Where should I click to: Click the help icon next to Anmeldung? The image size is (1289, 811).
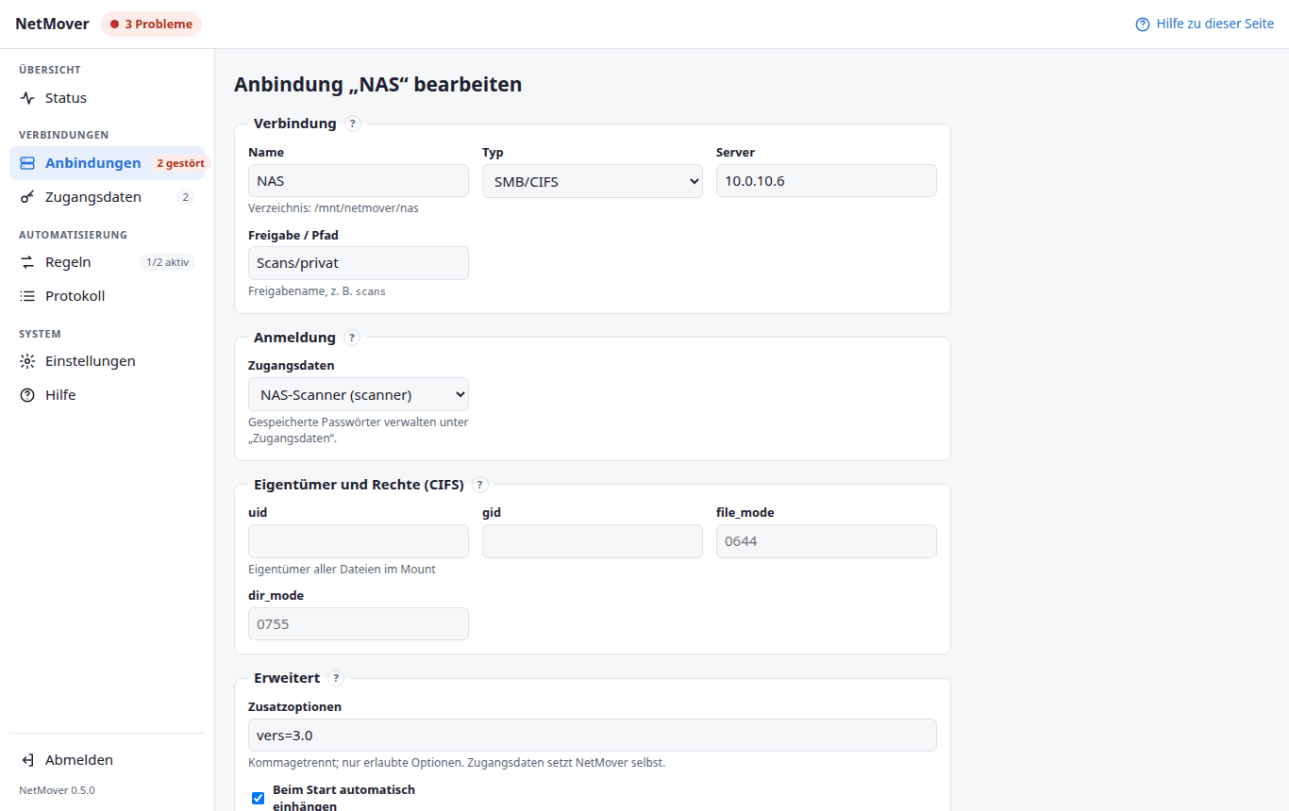click(352, 338)
